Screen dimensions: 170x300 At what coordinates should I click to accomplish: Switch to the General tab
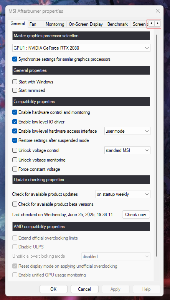[18, 23]
